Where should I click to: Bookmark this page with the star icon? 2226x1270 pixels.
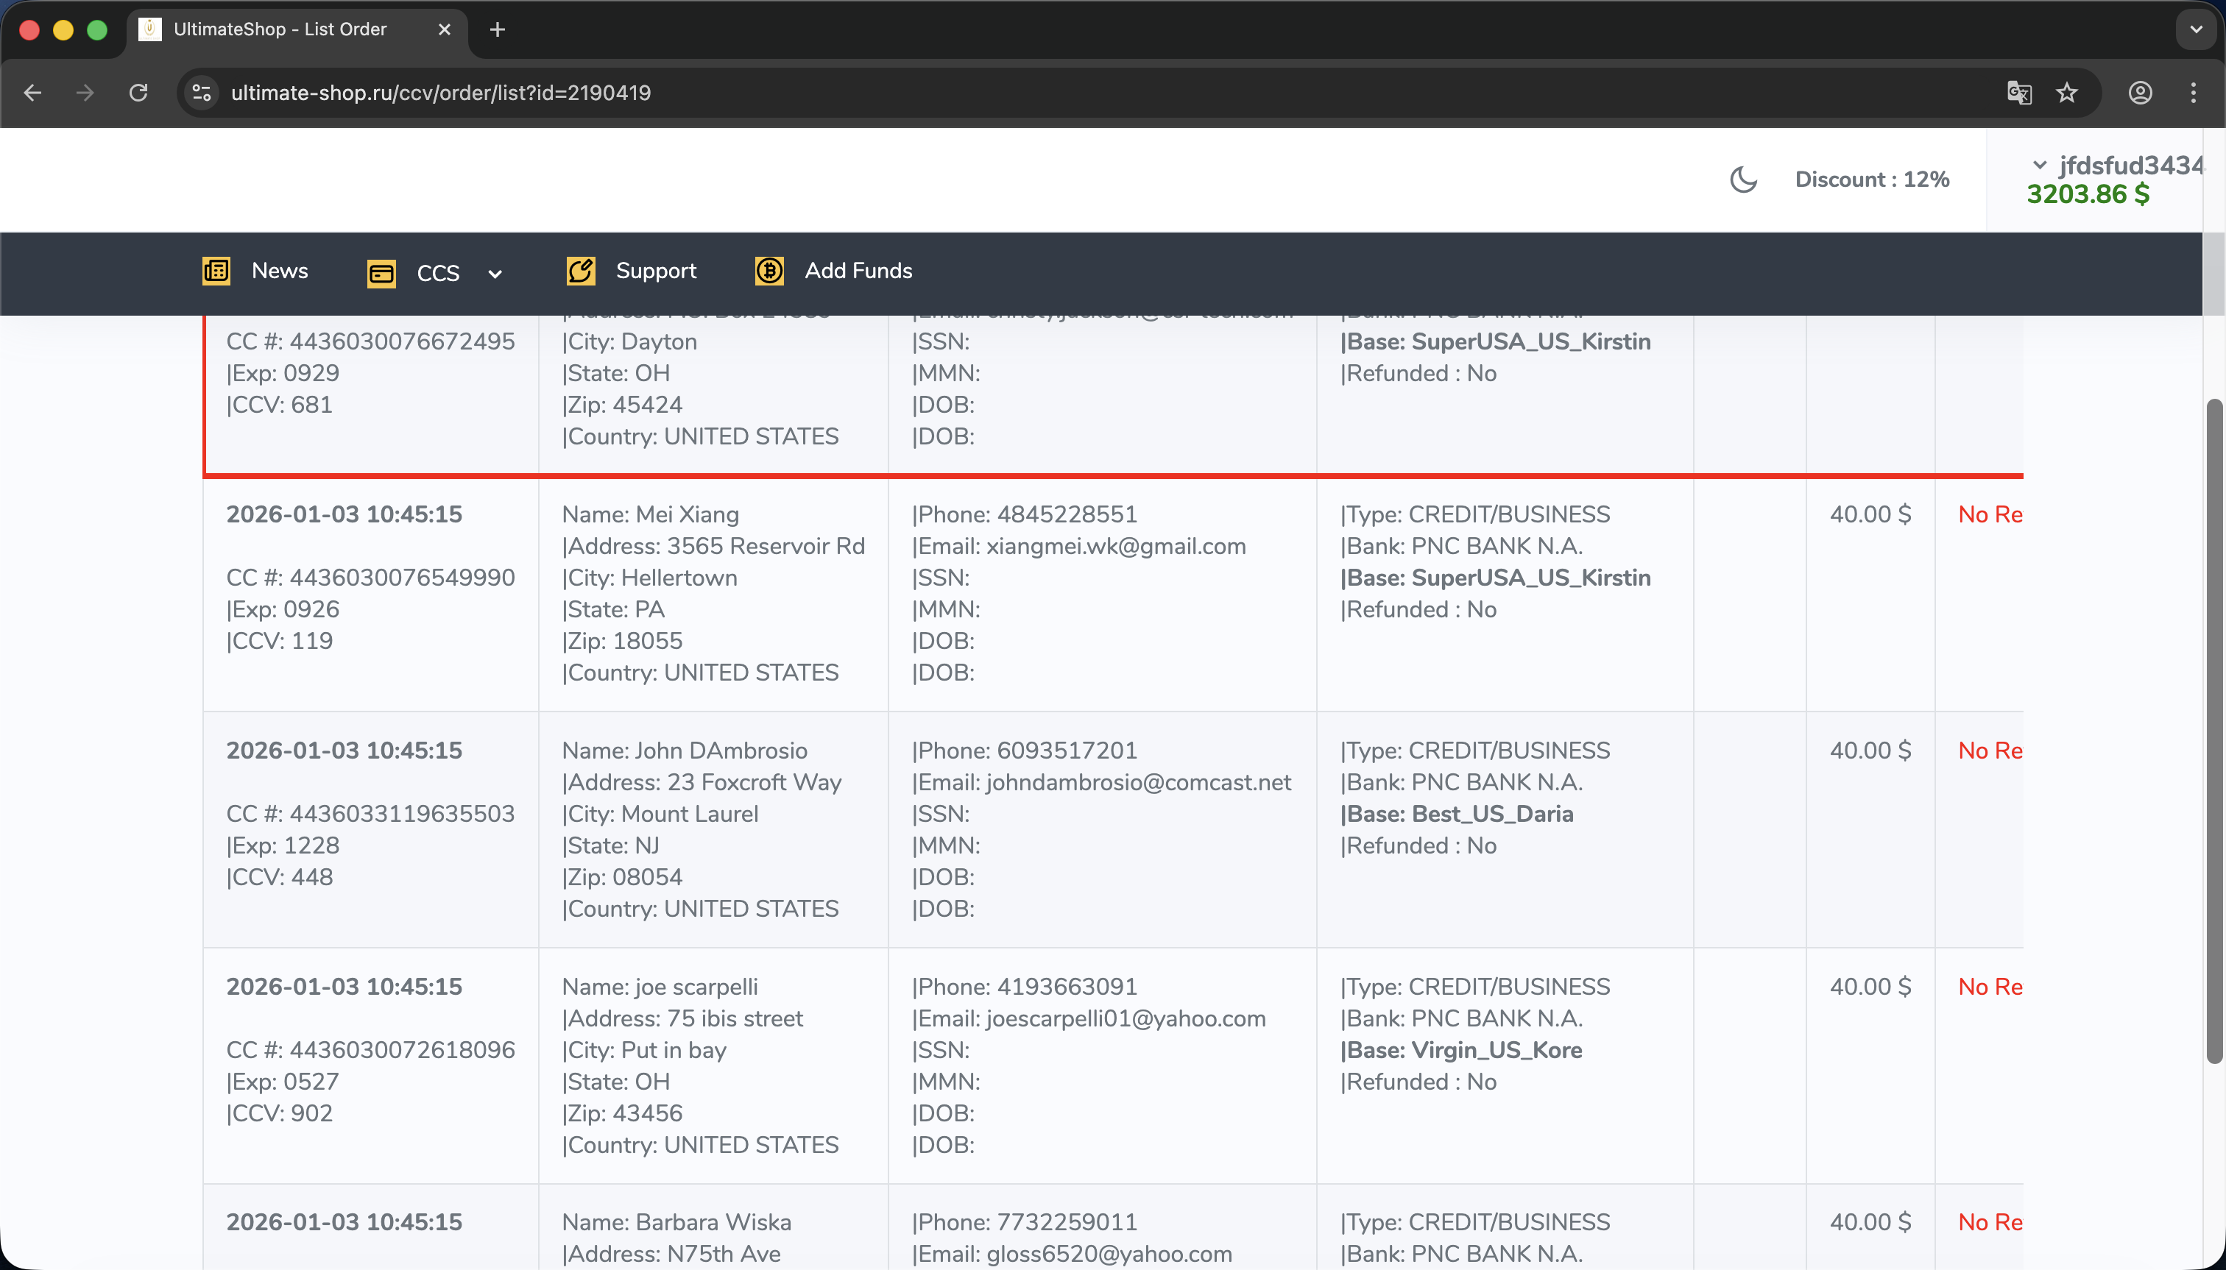click(2066, 93)
